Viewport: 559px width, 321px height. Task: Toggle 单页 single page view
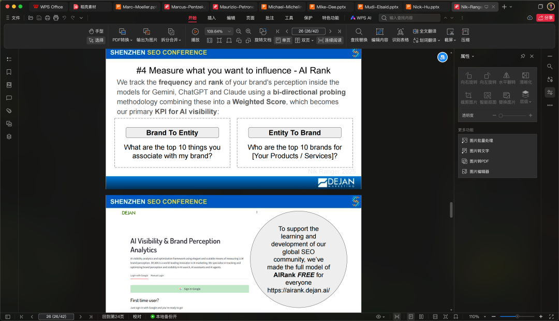(x=284, y=40)
